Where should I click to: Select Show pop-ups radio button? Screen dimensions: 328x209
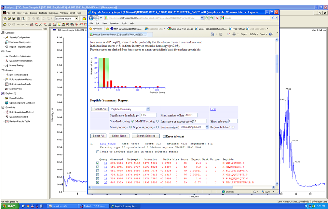[x=130, y=127]
